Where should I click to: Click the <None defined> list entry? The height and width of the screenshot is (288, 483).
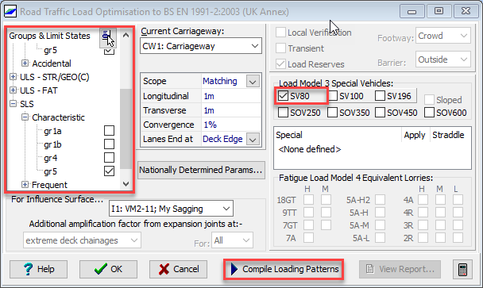pos(310,149)
